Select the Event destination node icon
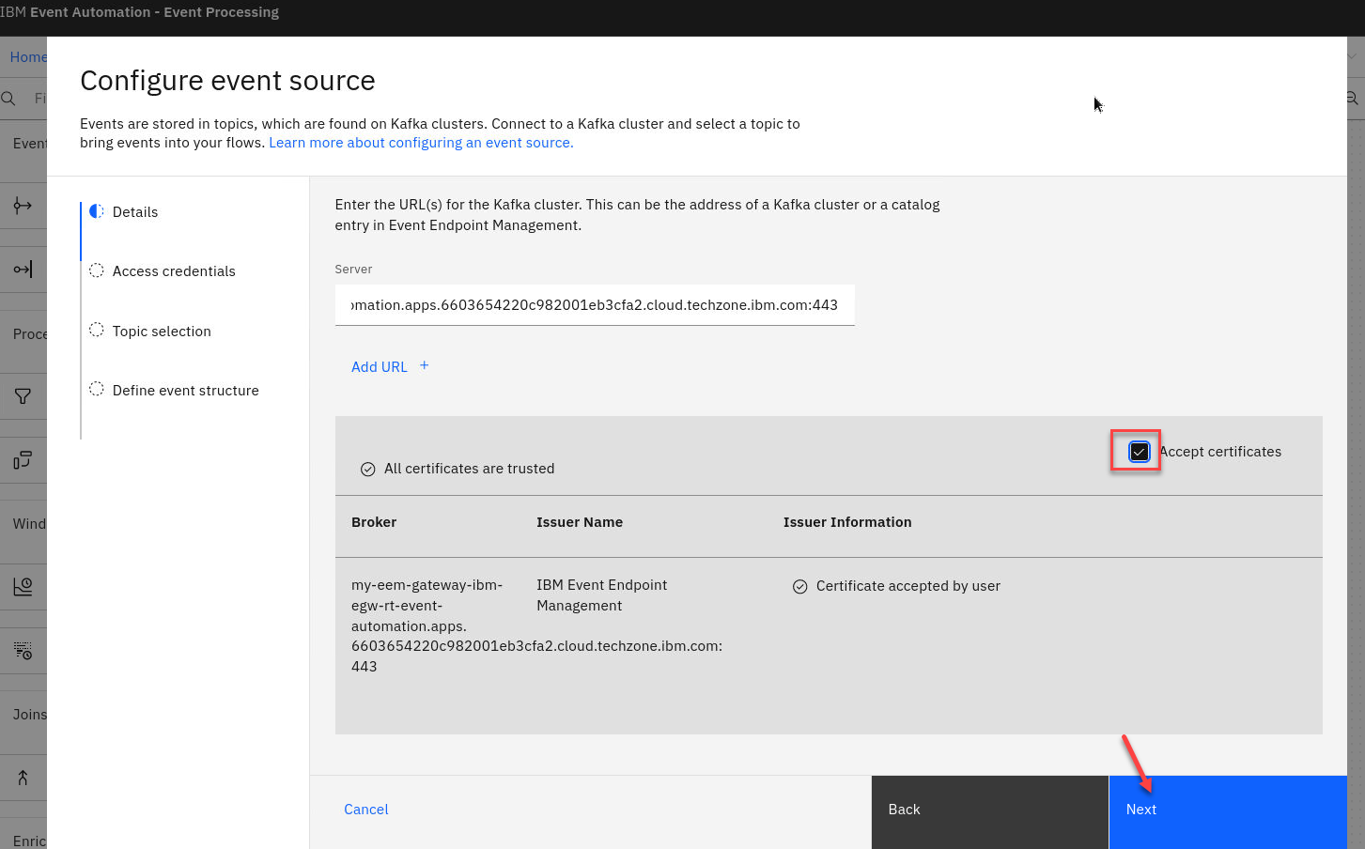1365x849 pixels. (23, 270)
